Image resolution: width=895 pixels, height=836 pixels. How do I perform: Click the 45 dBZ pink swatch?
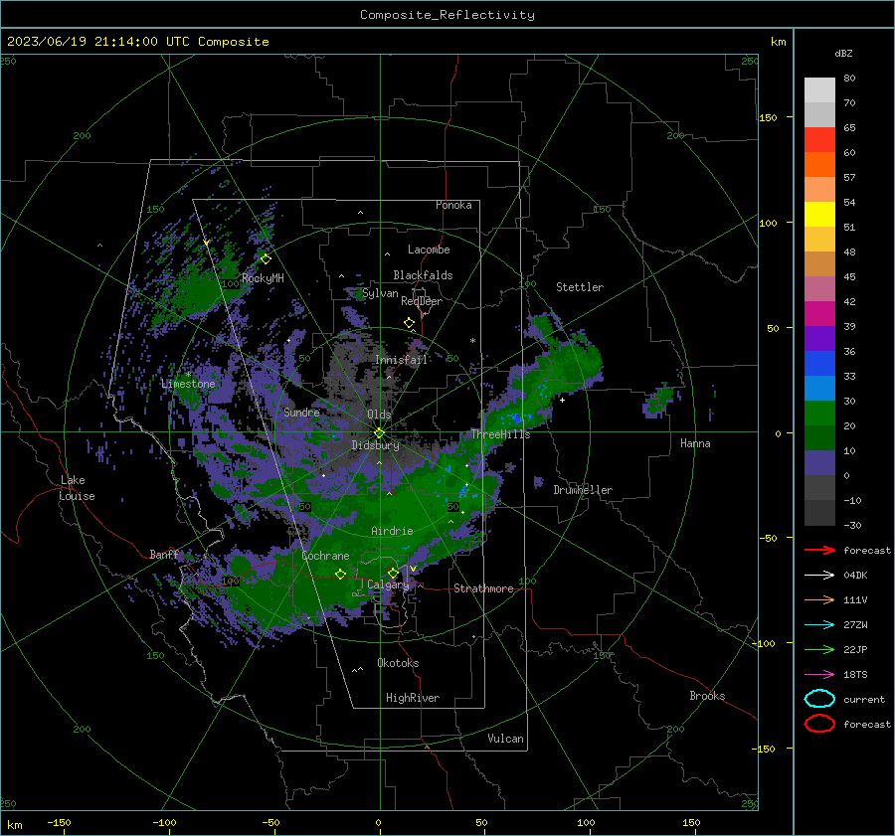click(819, 288)
